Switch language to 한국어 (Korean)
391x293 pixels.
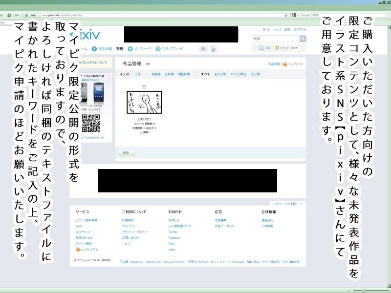pyautogui.click(x=198, y=262)
